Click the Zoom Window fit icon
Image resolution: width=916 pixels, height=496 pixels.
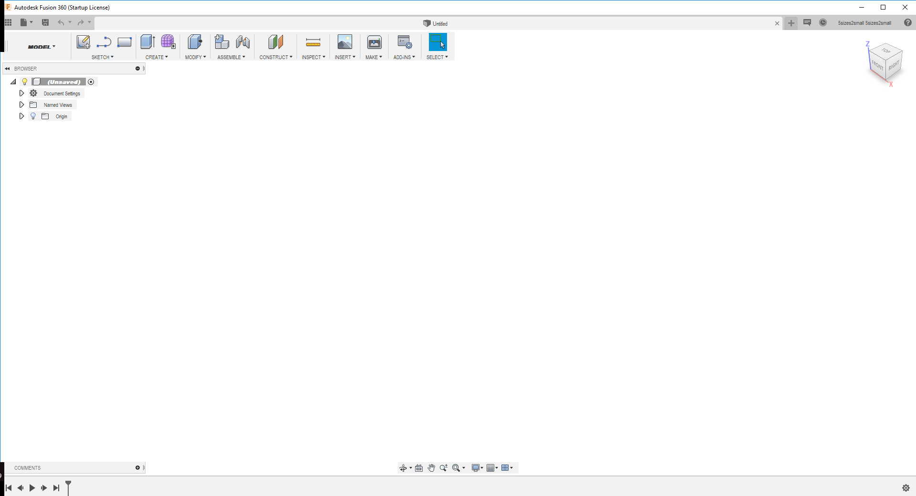[x=456, y=468]
